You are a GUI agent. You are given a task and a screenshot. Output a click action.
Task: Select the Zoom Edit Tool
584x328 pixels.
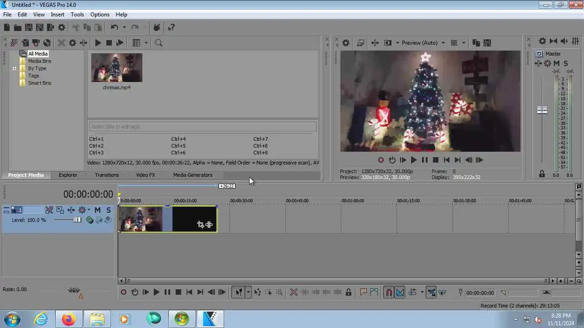pos(279,292)
